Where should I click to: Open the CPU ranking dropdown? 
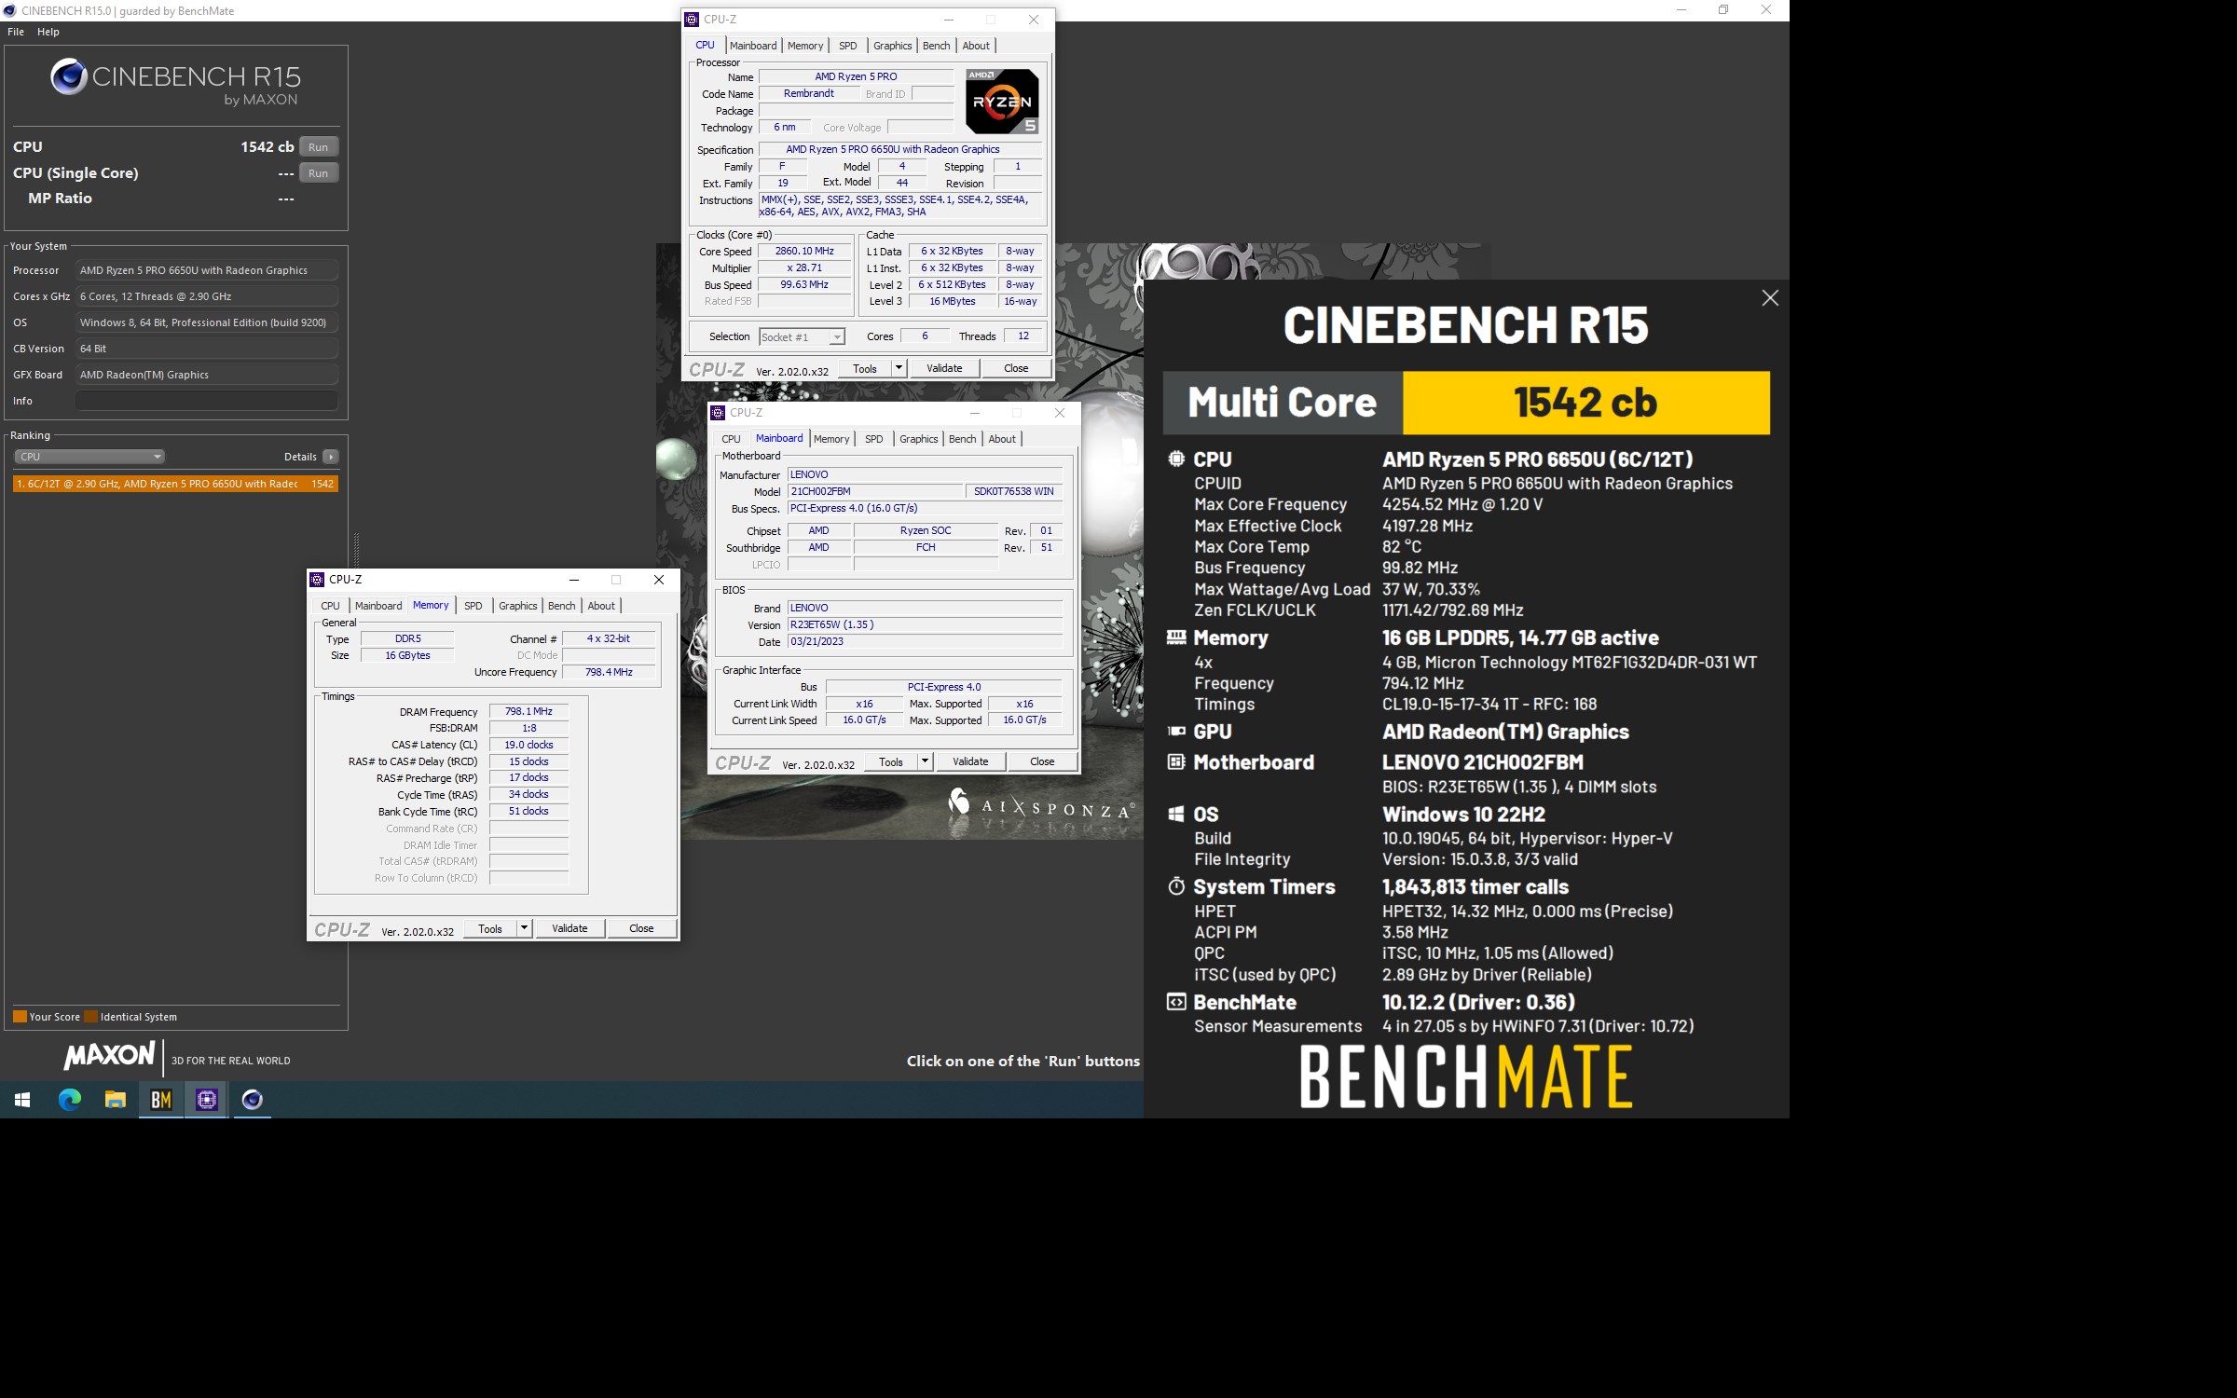click(x=89, y=457)
